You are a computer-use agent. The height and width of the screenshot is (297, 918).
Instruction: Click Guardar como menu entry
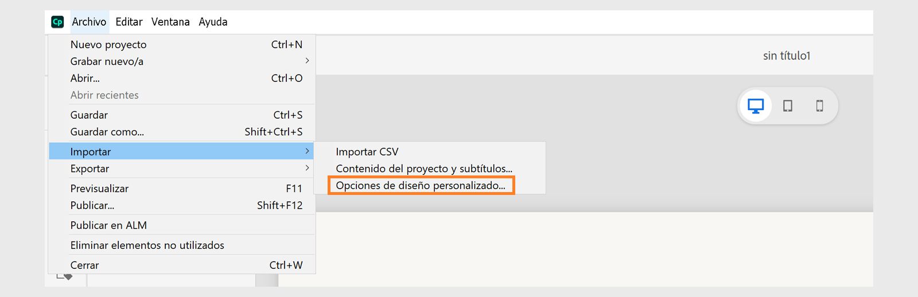107,132
